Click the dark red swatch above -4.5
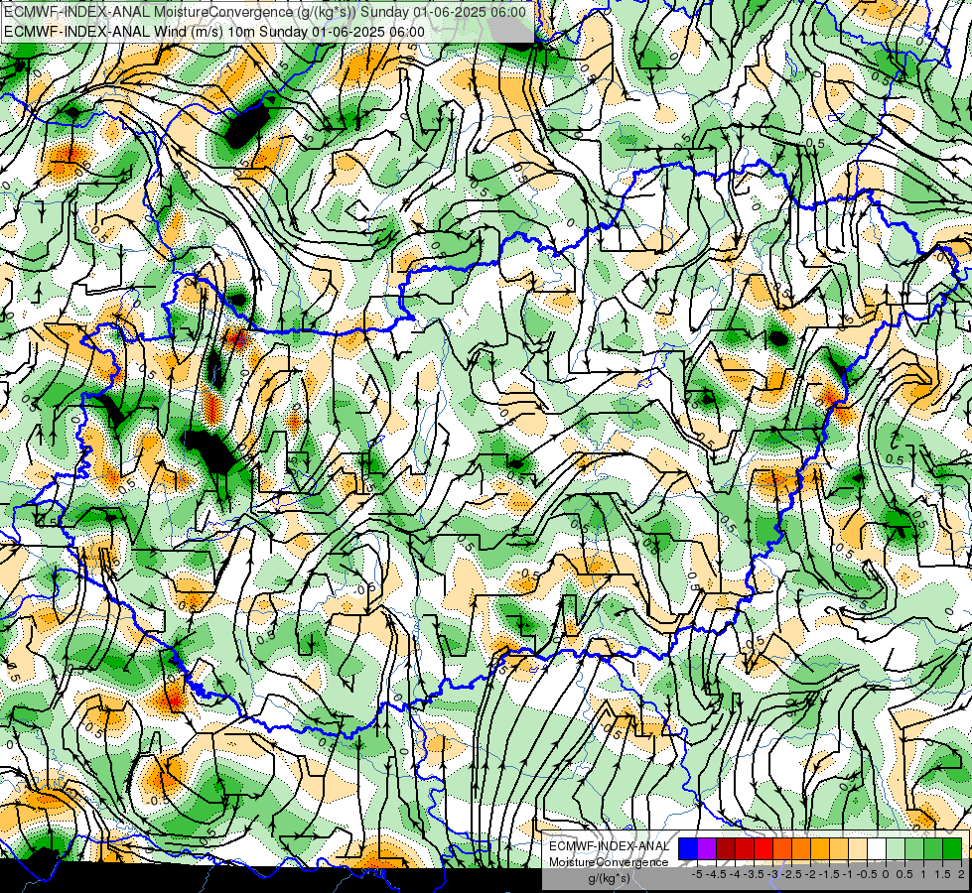Image resolution: width=972 pixels, height=893 pixels. point(726,849)
